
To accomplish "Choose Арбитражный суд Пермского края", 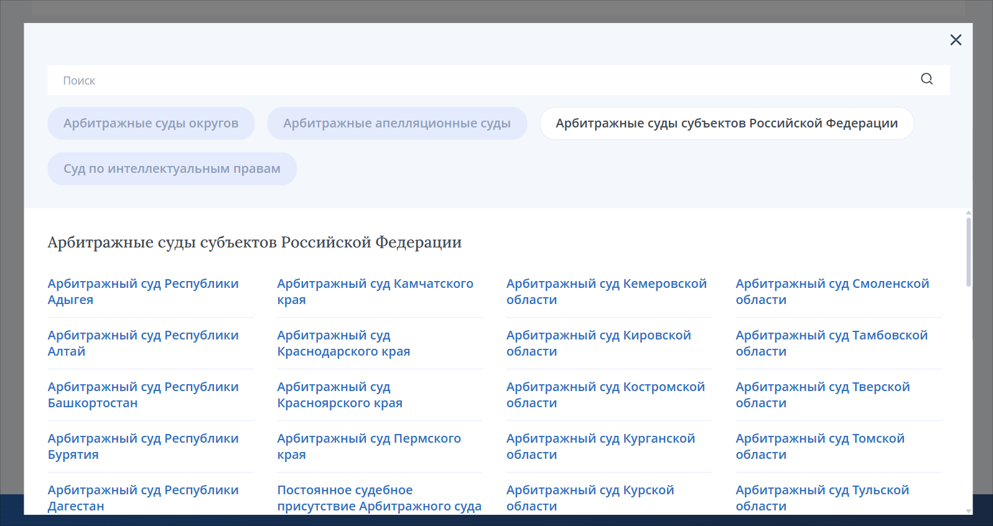I will 368,446.
